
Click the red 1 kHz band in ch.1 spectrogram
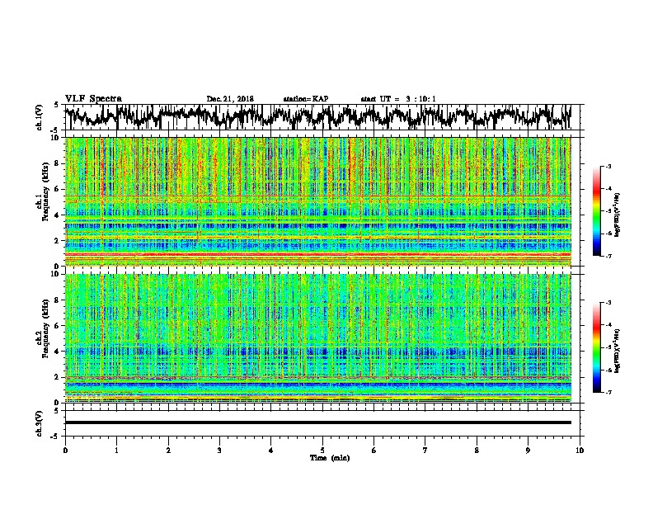(318, 254)
